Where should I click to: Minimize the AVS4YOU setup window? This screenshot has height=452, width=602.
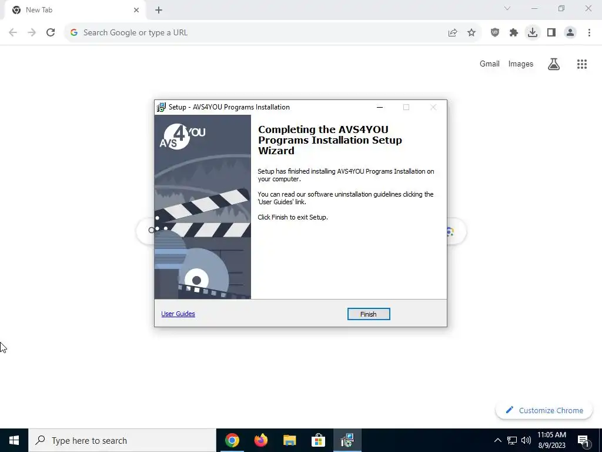tap(380, 107)
